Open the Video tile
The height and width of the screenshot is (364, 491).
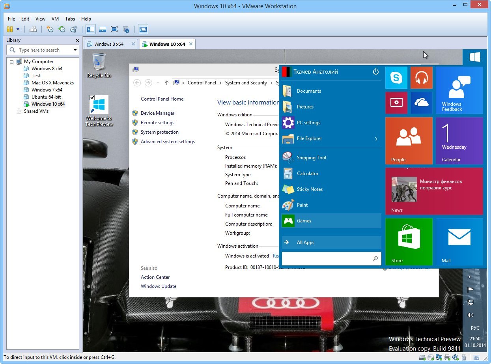coord(396,103)
